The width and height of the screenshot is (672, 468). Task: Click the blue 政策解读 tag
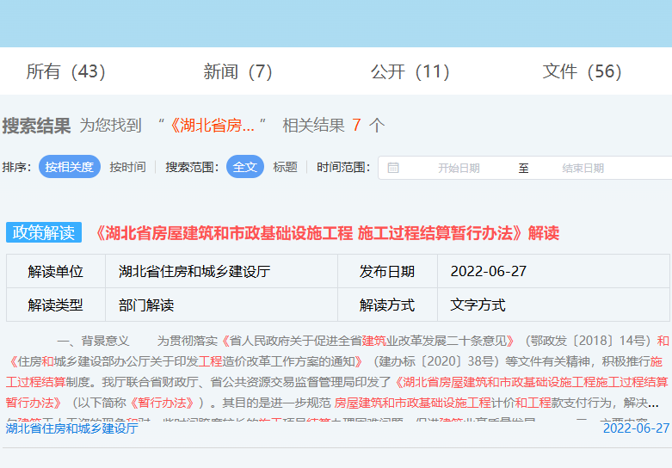tap(43, 233)
